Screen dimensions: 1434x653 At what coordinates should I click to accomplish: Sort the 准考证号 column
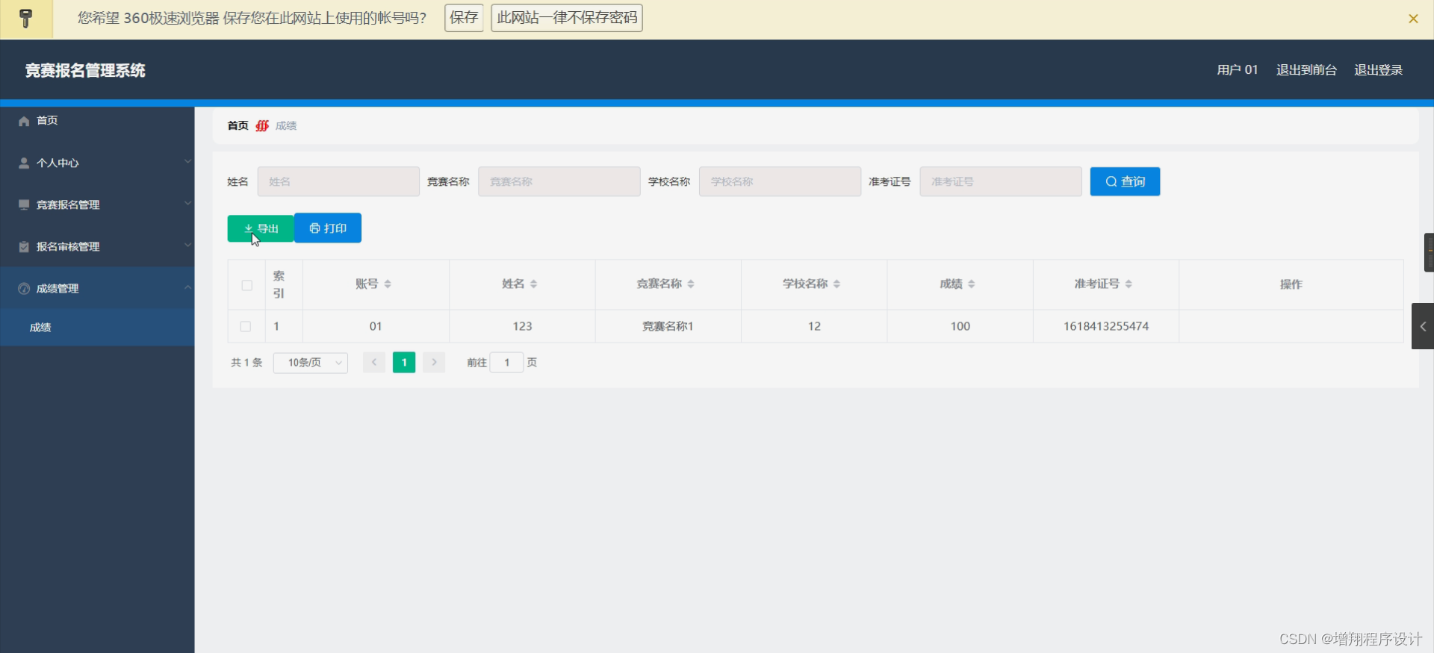pos(1129,284)
